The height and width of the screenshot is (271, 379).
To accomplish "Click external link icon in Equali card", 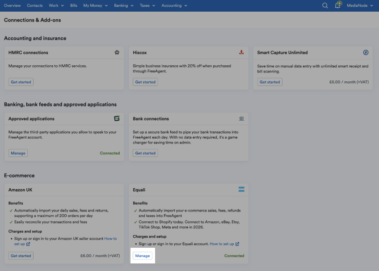I will point(237,244).
